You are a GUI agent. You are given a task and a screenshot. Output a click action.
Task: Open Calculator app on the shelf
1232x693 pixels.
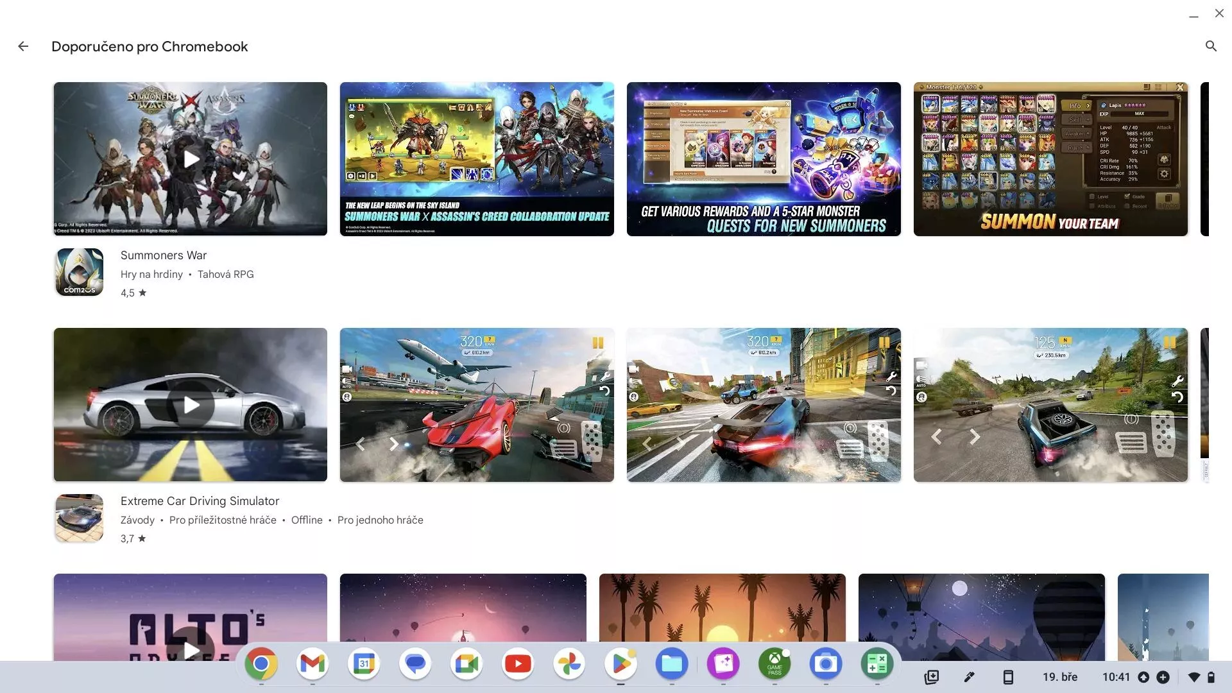point(877,663)
